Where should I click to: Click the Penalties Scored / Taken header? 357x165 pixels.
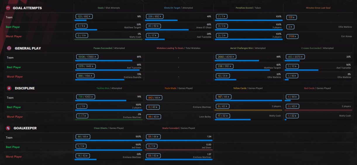click(x=248, y=8)
